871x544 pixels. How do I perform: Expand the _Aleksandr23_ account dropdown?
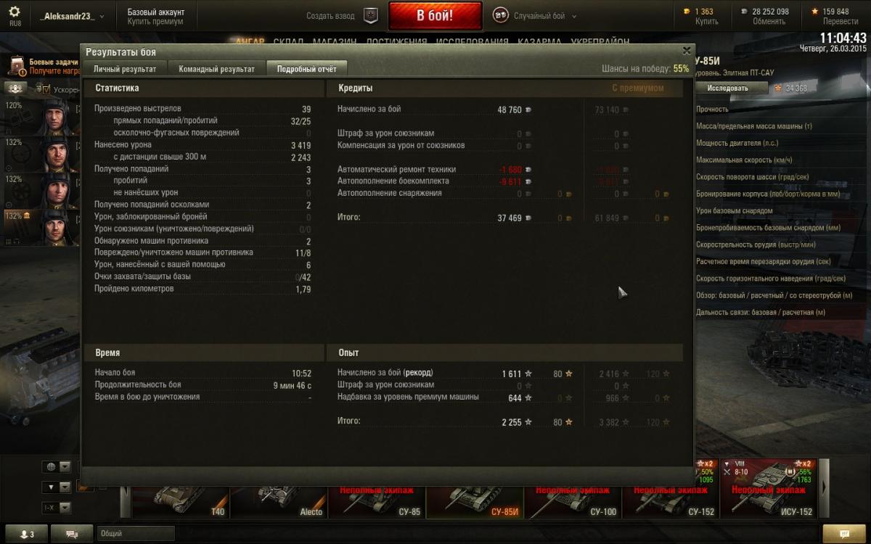pyautogui.click(x=71, y=16)
